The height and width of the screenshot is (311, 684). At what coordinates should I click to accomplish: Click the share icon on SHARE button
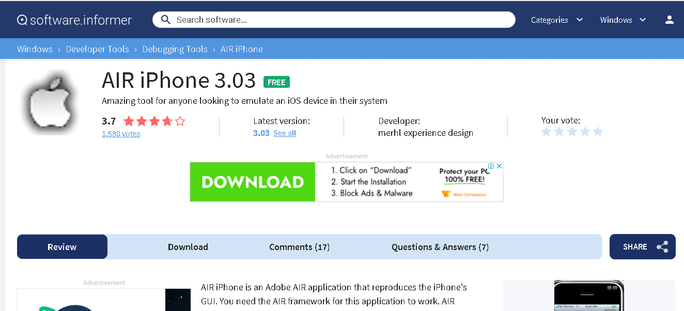[x=662, y=247]
